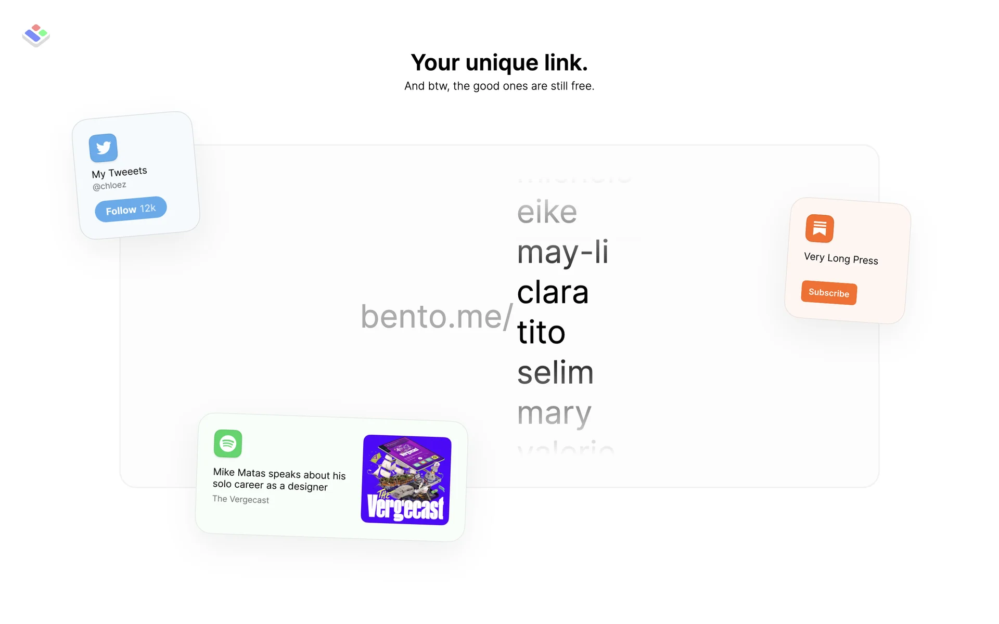The image size is (999, 624).
Task: Select the username 'tito'
Action: tap(541, 332)
